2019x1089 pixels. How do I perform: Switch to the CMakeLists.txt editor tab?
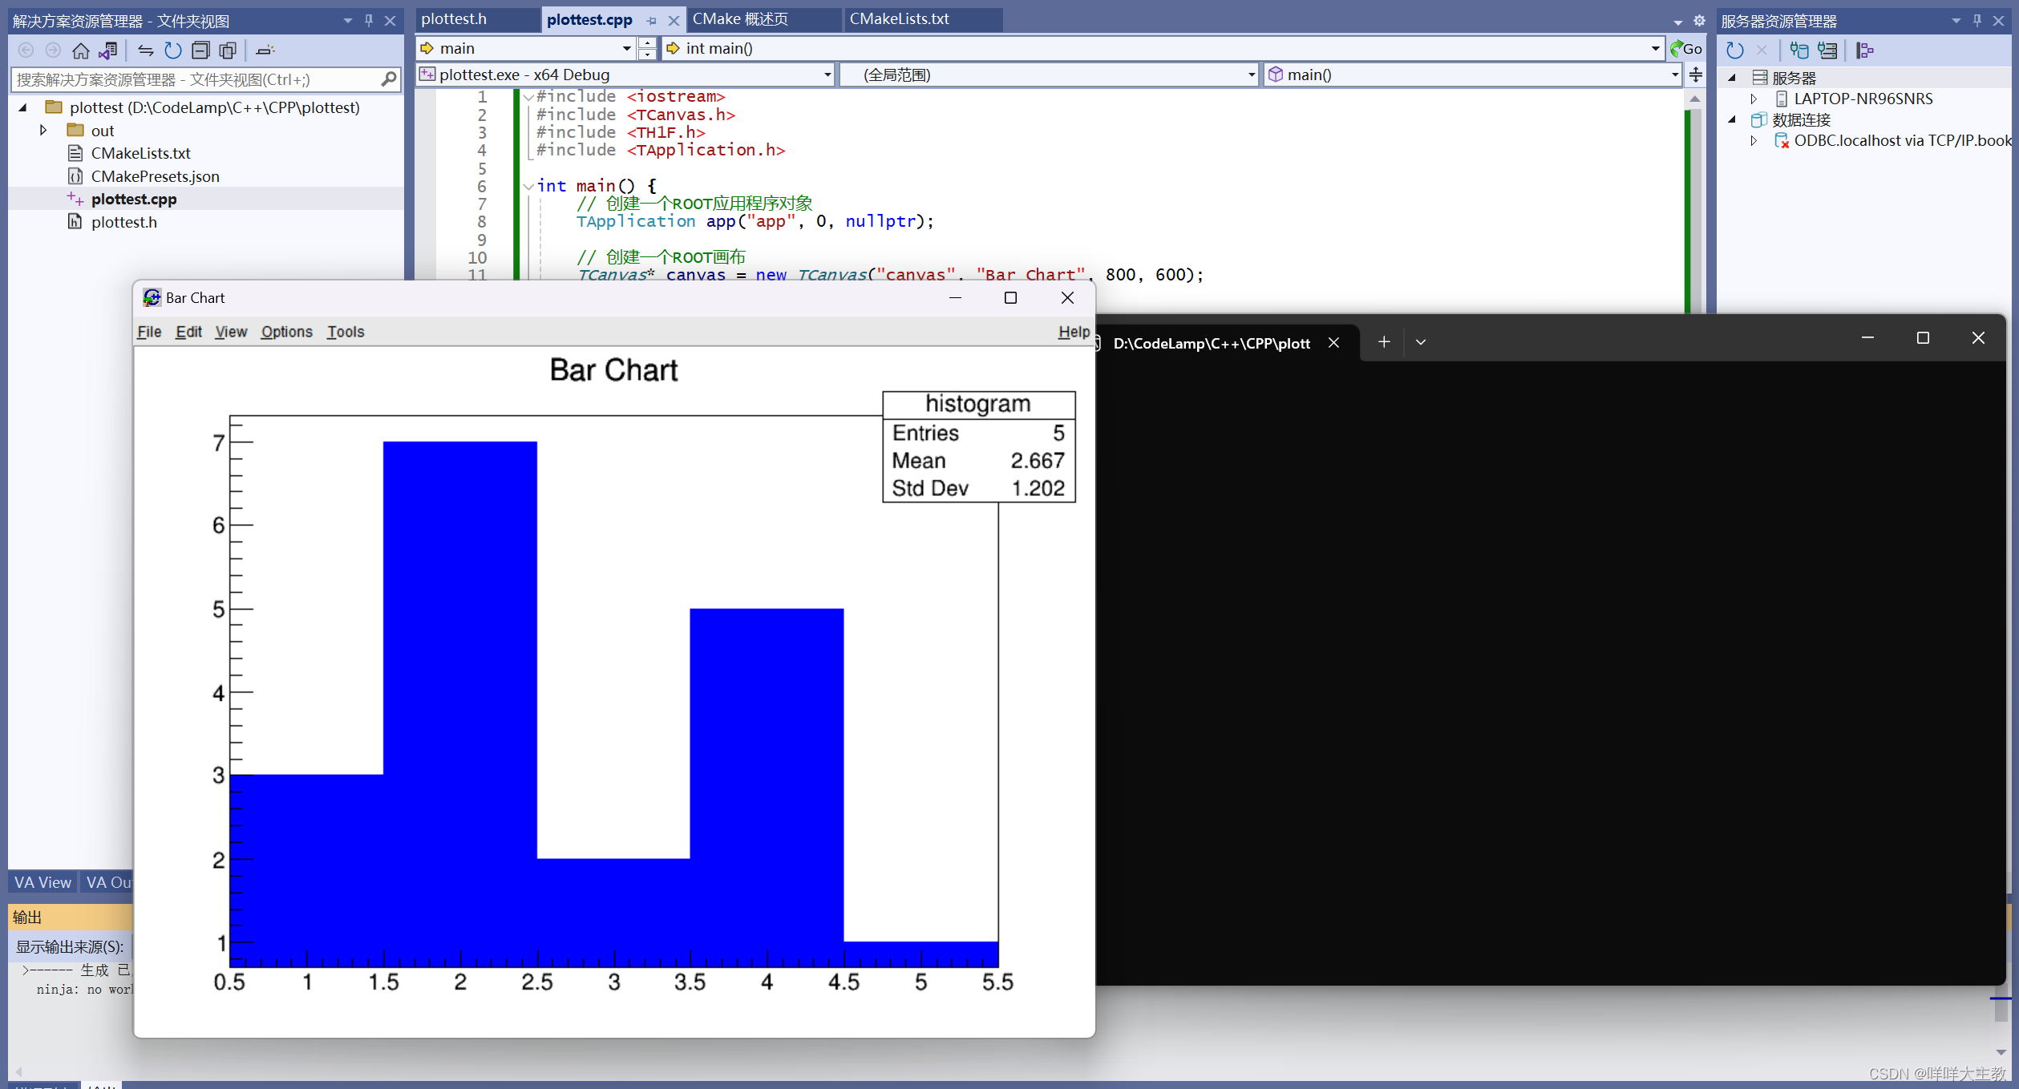coord(899,19)
